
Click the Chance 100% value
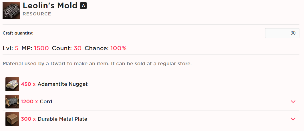point(118,48)
